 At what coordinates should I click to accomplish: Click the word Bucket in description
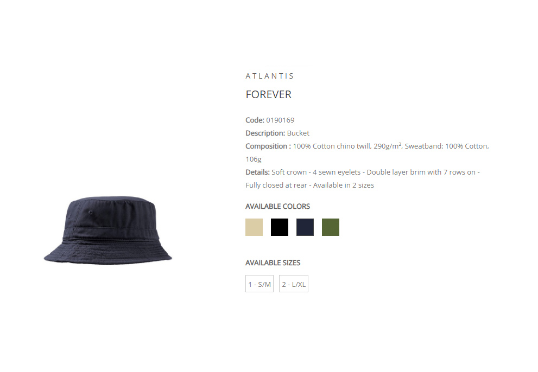tap(298, 133)
